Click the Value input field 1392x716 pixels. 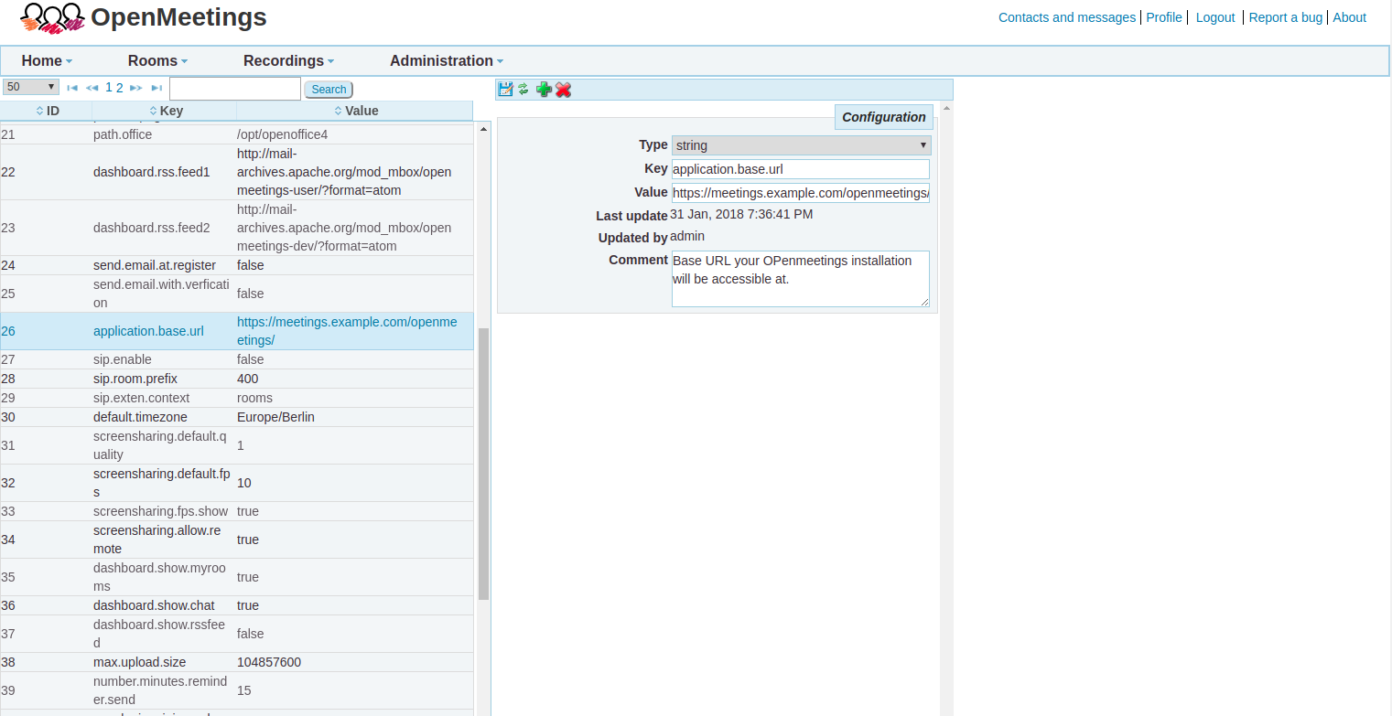(801, 193)
